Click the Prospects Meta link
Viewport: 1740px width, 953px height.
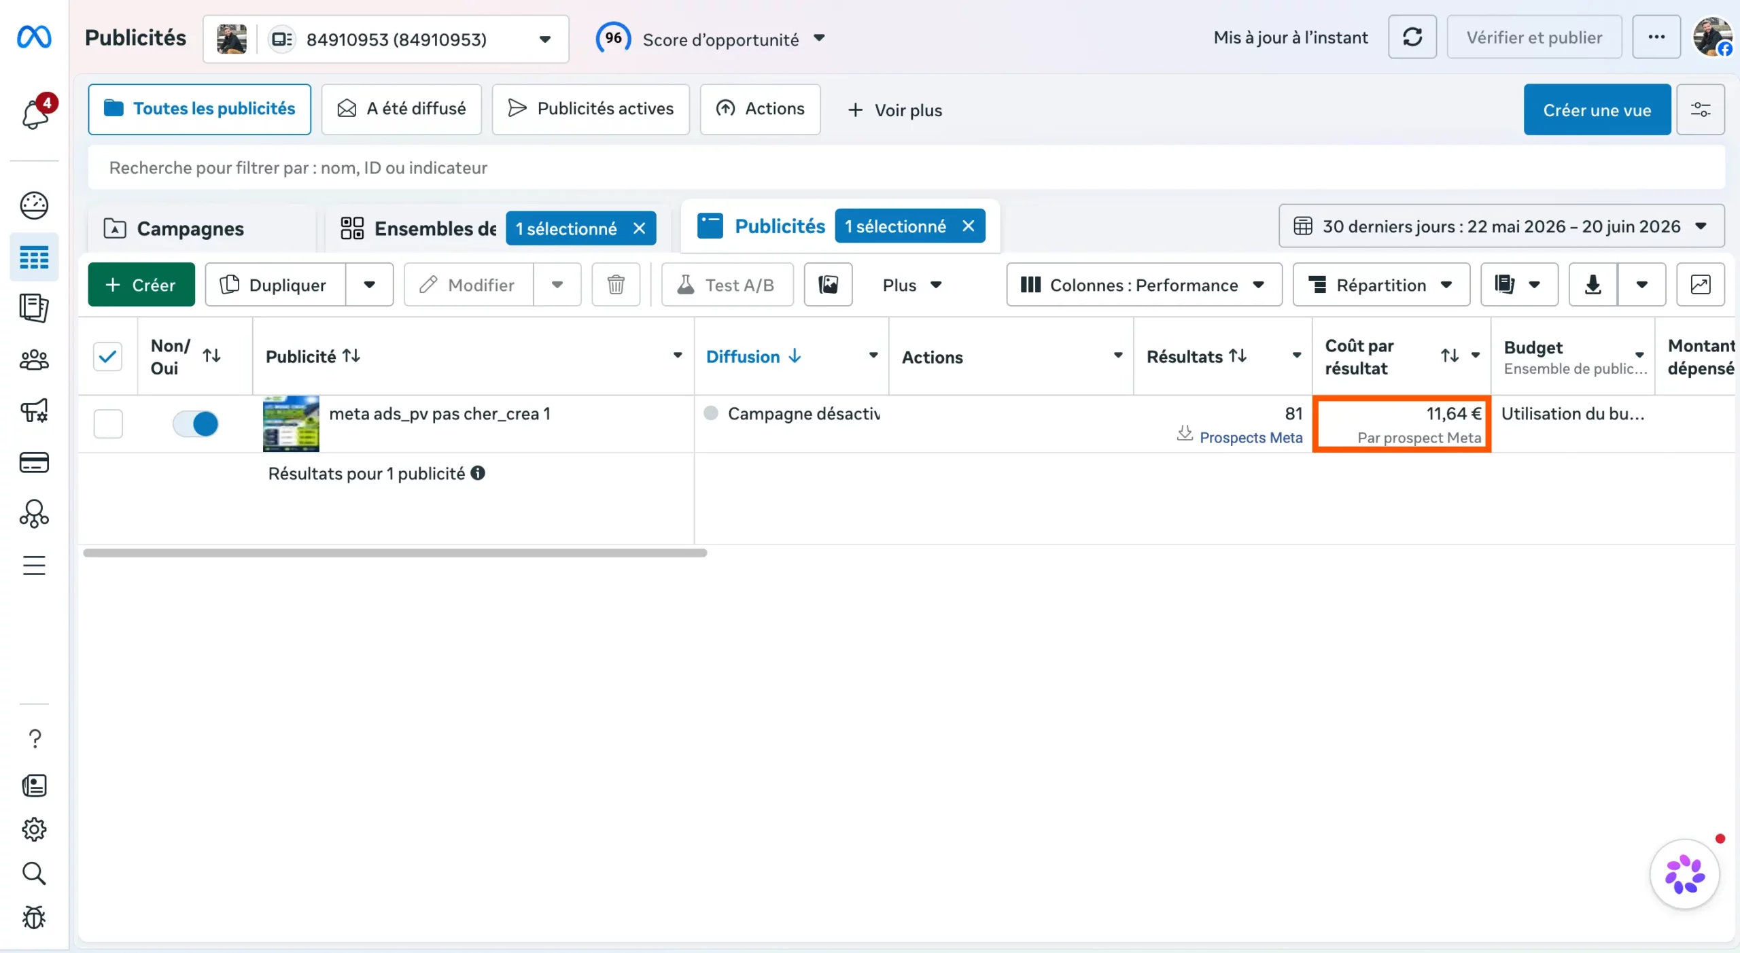[x=1251, y=437]
